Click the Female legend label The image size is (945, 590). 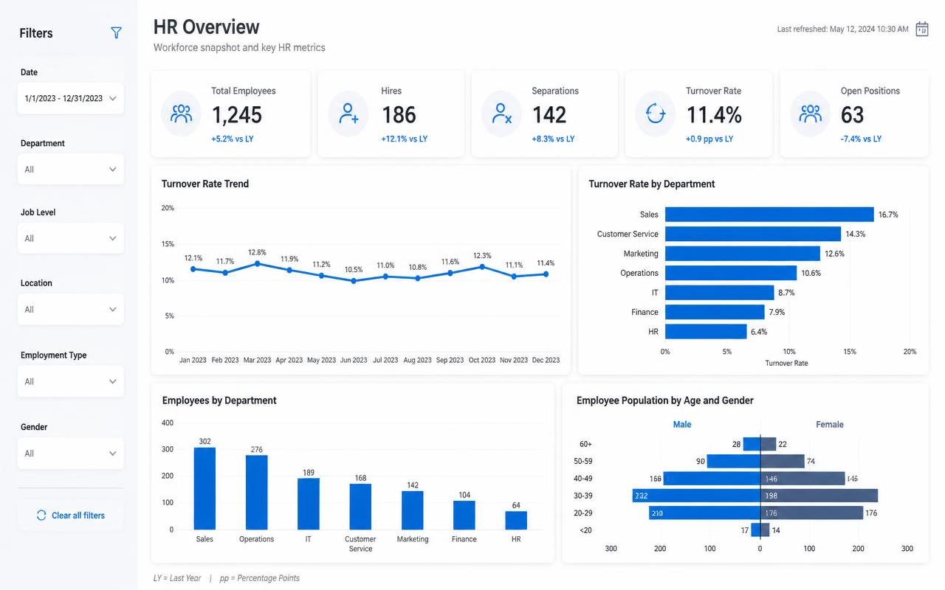(x=830, y=424)
